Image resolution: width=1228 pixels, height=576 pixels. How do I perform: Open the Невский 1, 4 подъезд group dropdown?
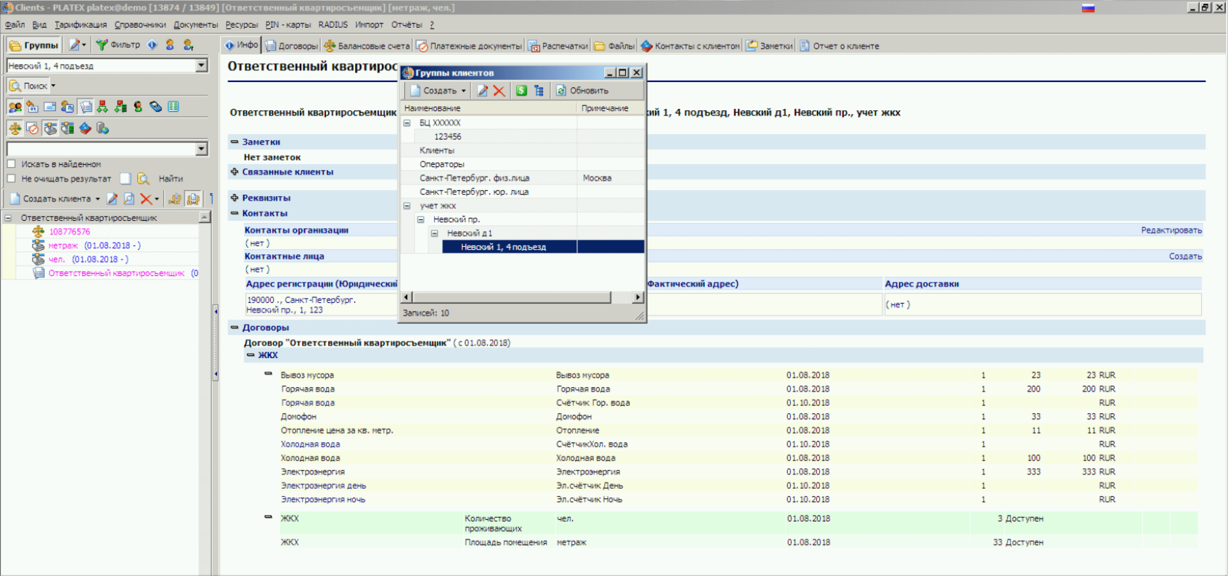202,66
